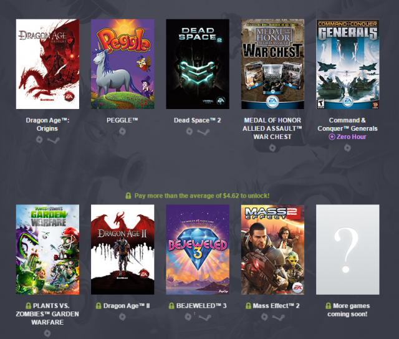
Task: Click Steam icon under Mass Effect 2
Action: pyautogui.click(x=279, y=317)
